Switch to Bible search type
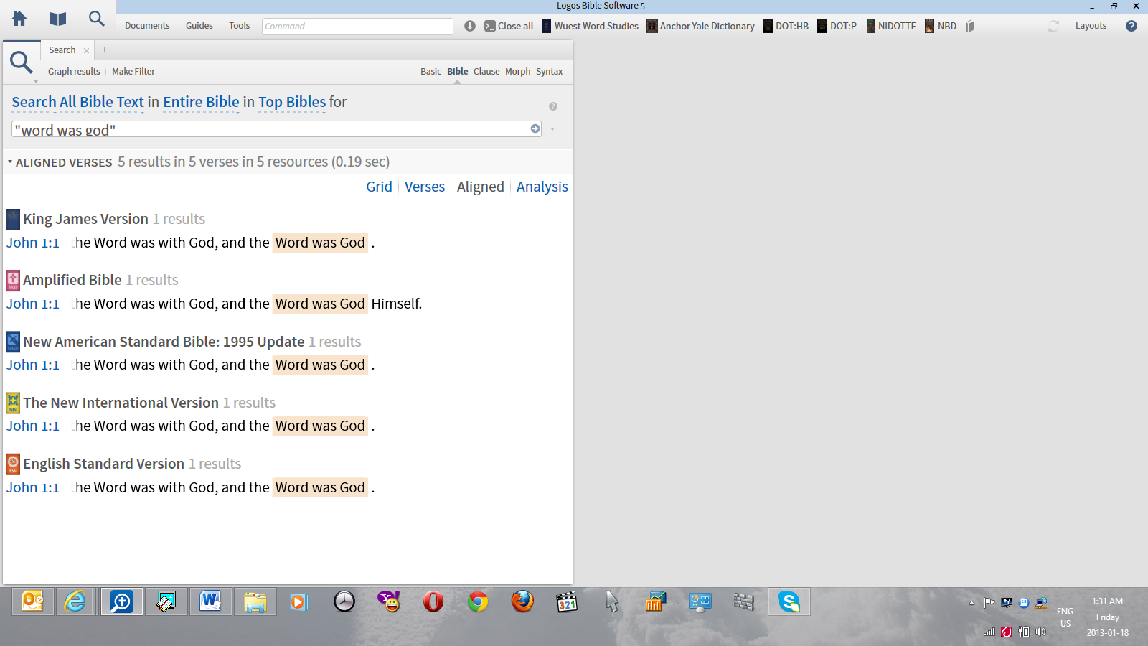This screenshot has height=646, width=1148. (458, 72)
